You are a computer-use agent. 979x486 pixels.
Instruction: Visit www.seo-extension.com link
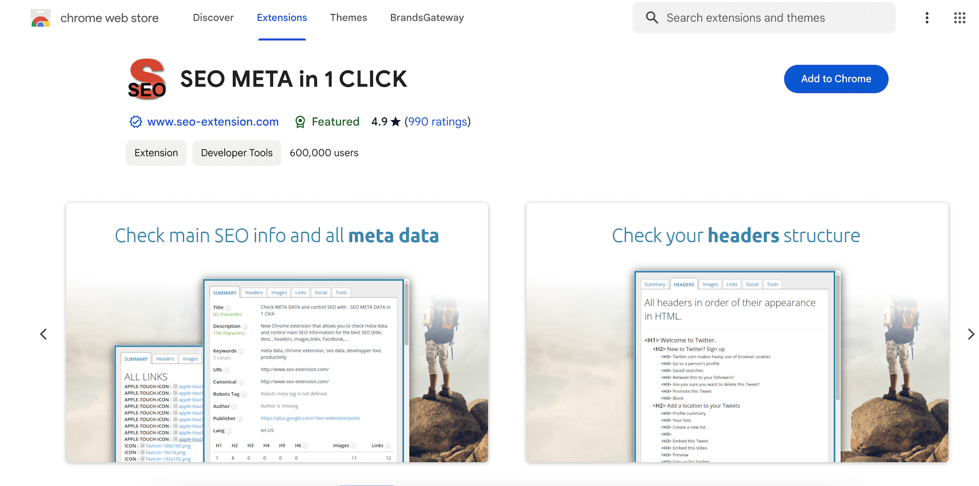[x=213, y=122]
